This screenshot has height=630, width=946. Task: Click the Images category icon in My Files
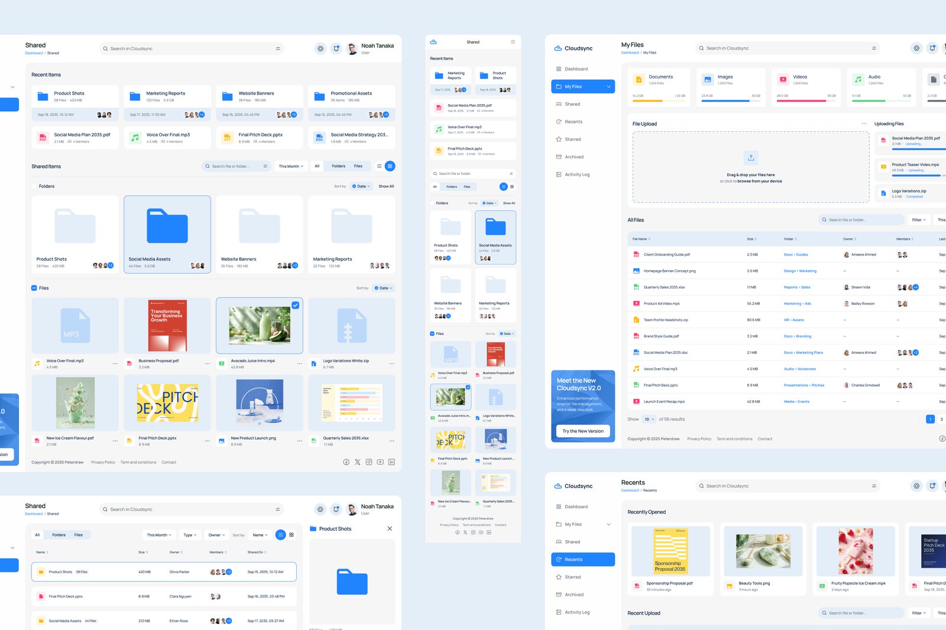[708, 80]
